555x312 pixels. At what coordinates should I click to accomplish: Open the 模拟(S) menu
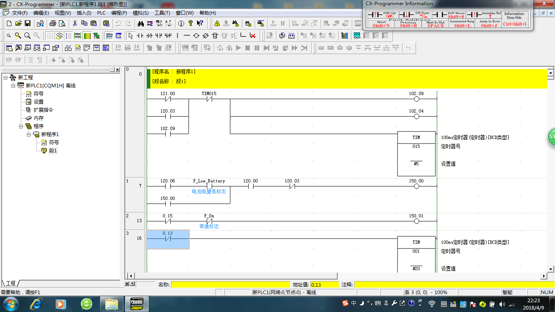141,13
